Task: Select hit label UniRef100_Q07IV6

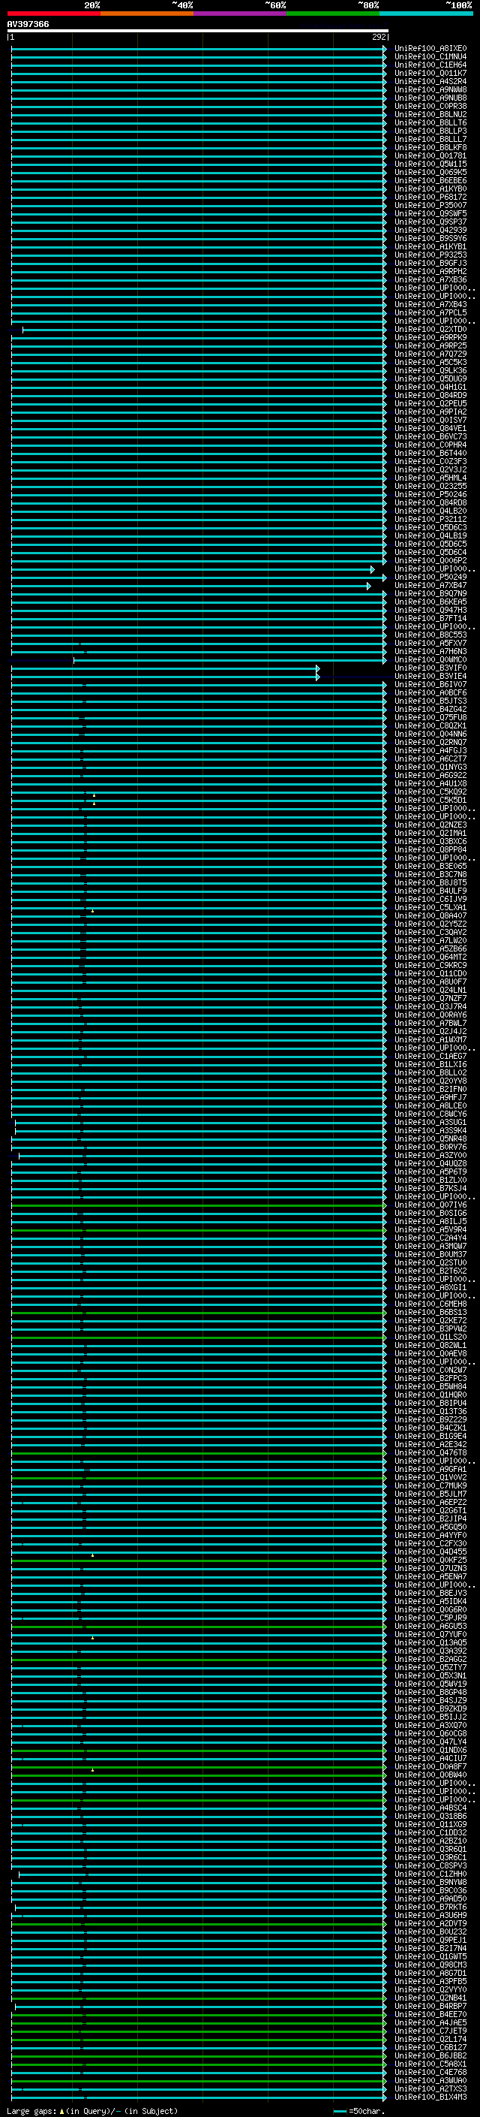Action: point(430,1205)
